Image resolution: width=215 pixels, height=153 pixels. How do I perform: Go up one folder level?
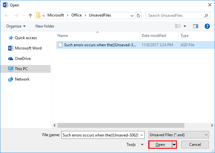[30, 16]
